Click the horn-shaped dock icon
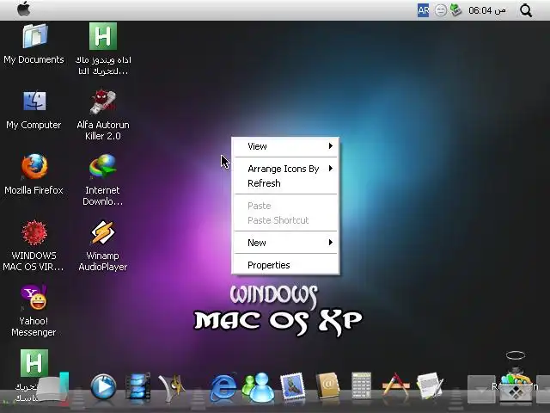This screenshot has height=413, width=550. point(173,387)
